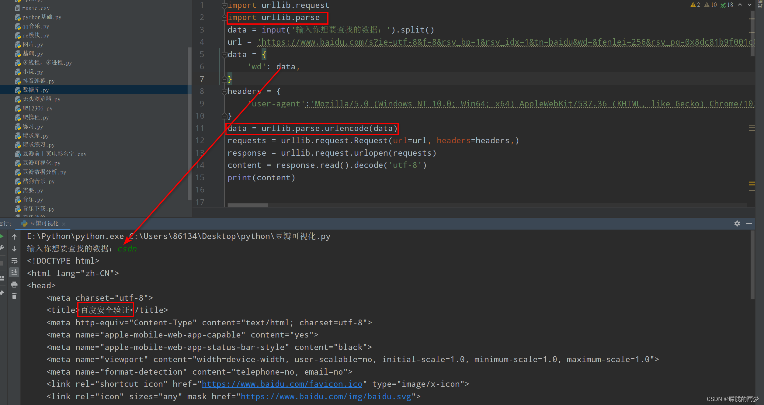Click the csdn input text in console
Viewport: 764px width, 405px height.
pyautogui.click(x=127, y=249)
